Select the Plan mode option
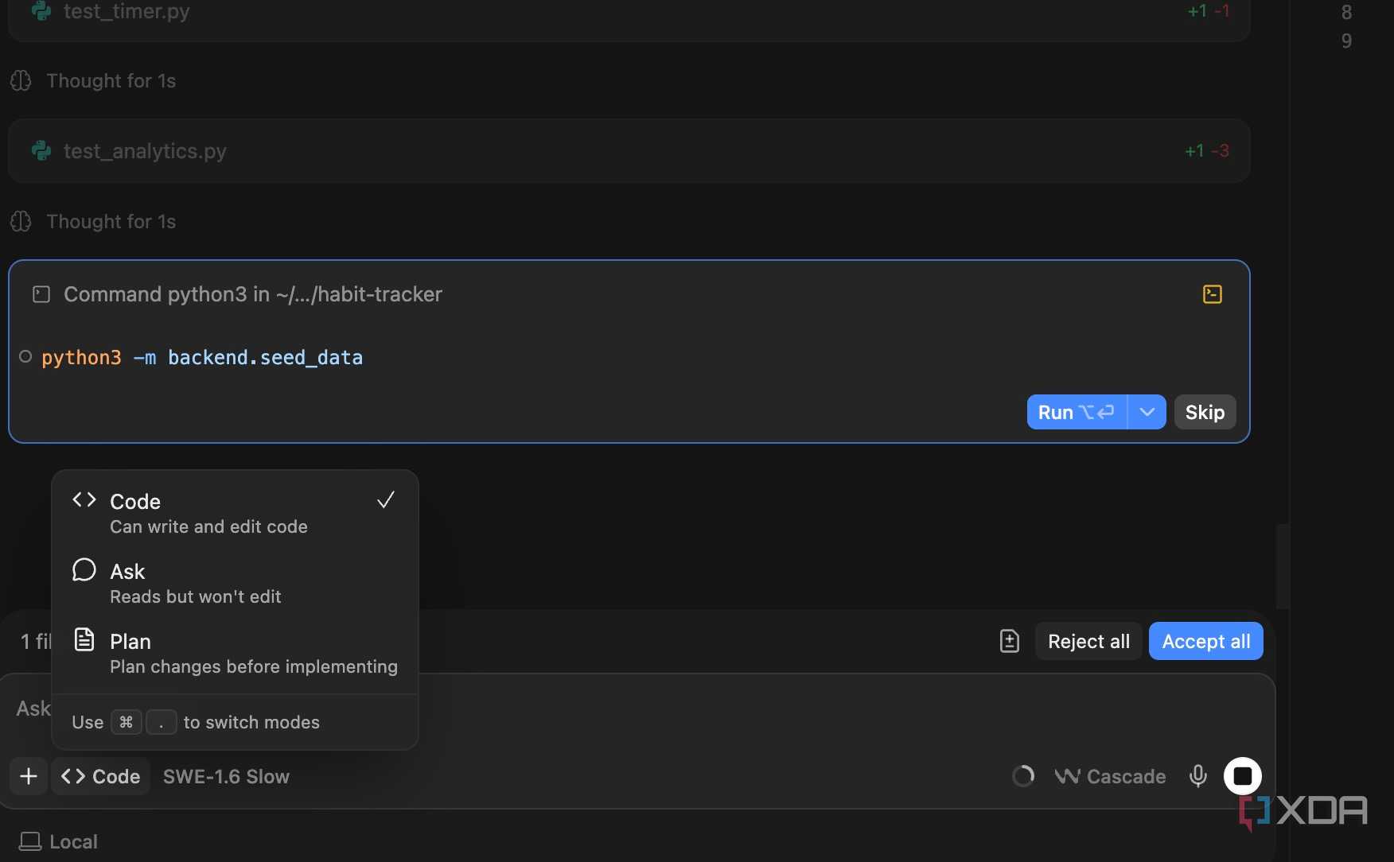 [x=234, y=653]
